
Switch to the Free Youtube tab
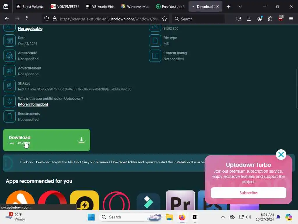(170, 6)
